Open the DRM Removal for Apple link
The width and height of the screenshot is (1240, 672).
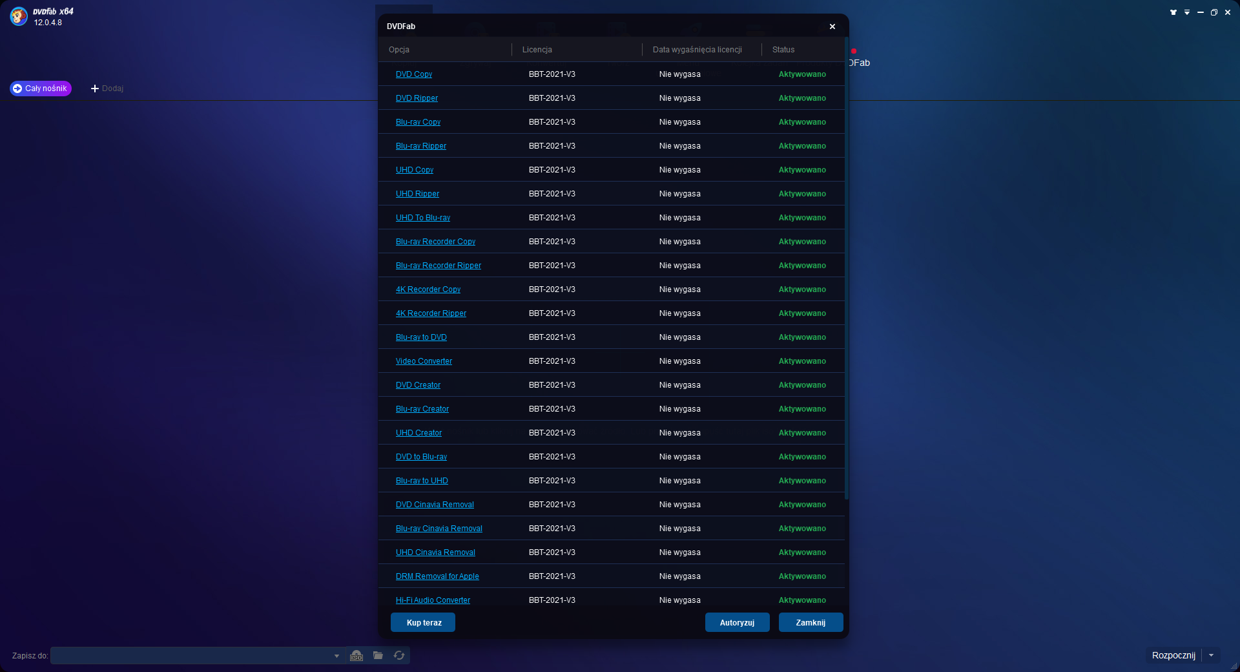pos(437,576)
